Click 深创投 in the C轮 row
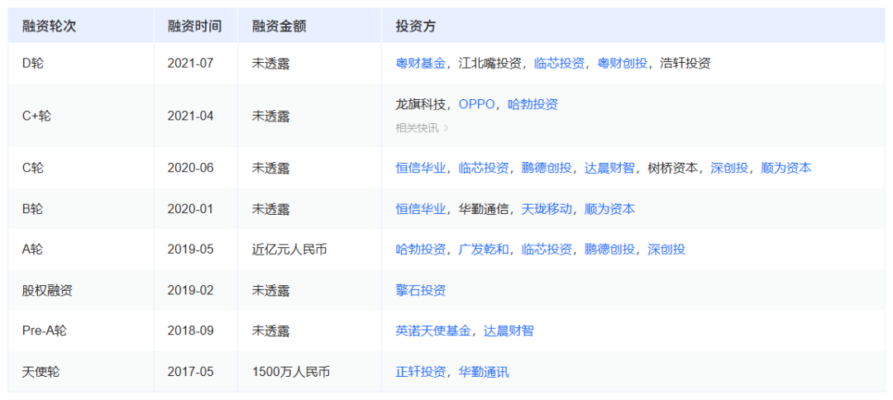Viewport: 893px width, 400px height. pos(729,168)
